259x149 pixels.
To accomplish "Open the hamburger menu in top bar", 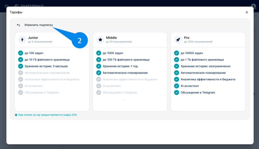I will tap(7, 6).
